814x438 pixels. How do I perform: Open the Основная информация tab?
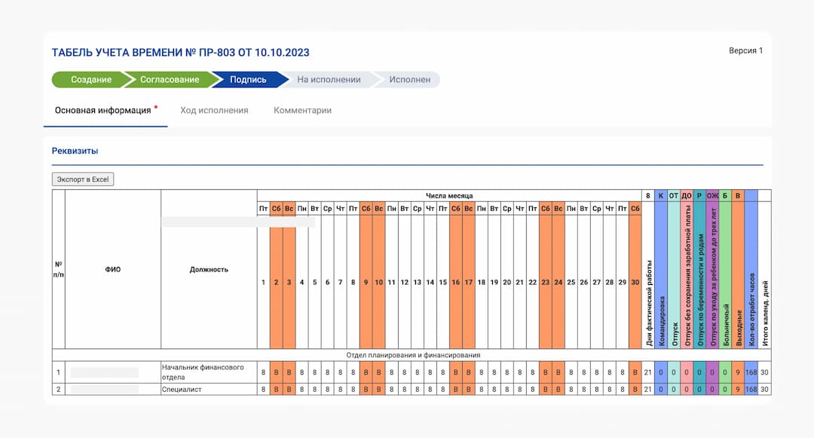(x=103, y=110)
